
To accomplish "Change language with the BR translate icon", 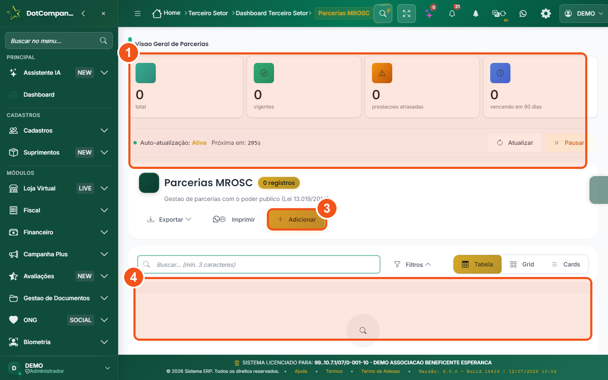I will 499,14.
